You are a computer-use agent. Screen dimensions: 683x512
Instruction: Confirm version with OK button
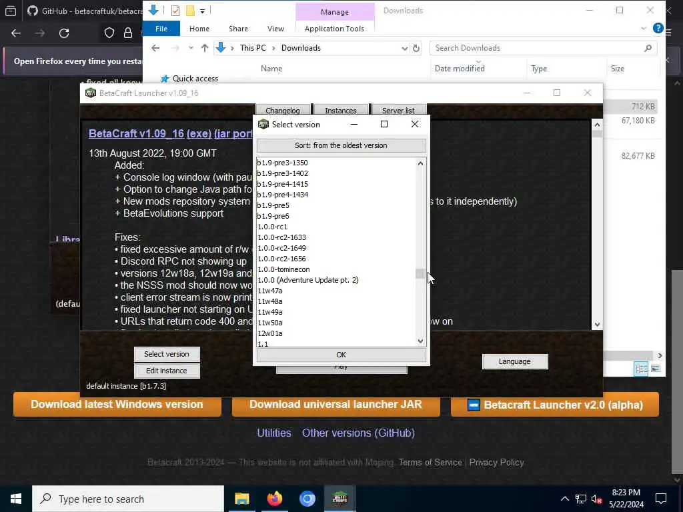[341, 355]
